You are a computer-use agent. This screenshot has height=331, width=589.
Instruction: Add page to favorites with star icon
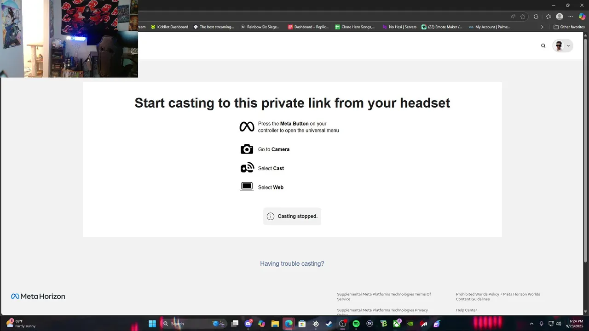point(523,17)
